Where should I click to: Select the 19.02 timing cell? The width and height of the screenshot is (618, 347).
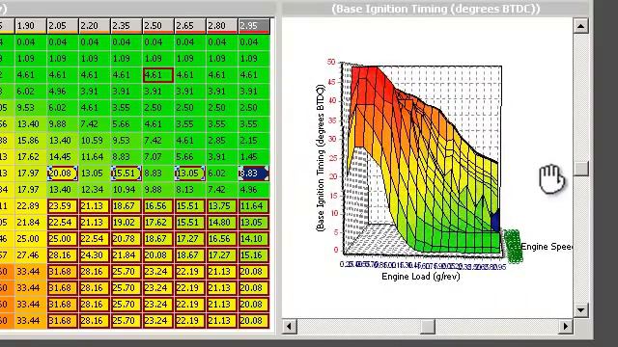[126, 223]
